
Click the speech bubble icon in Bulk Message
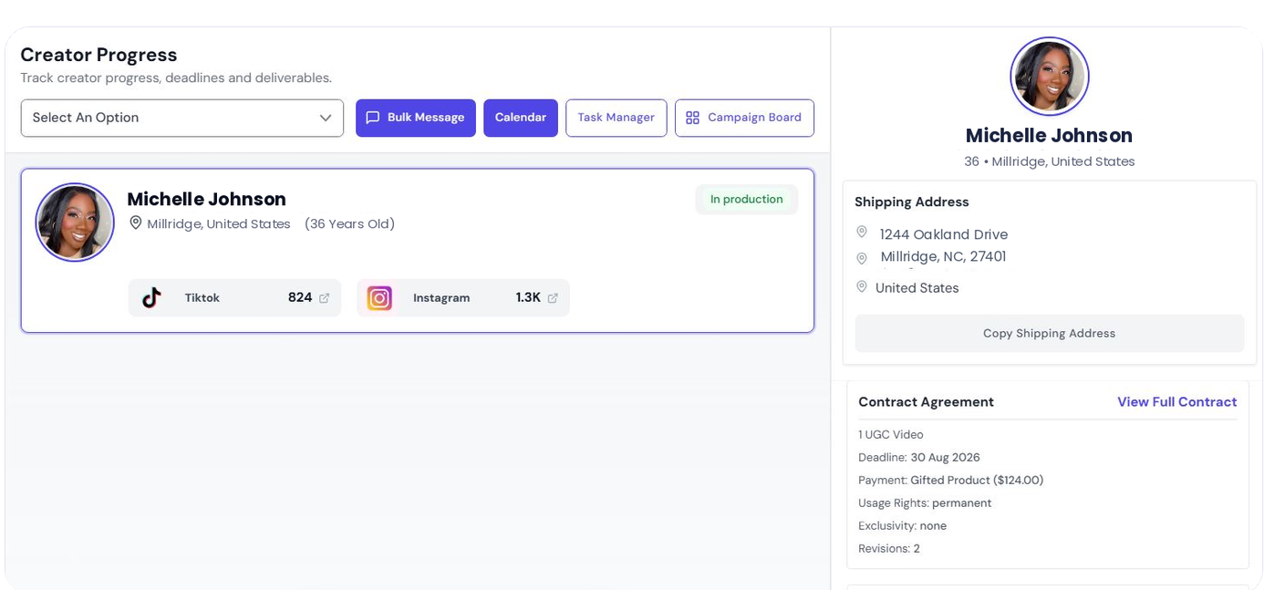[372, 118]
